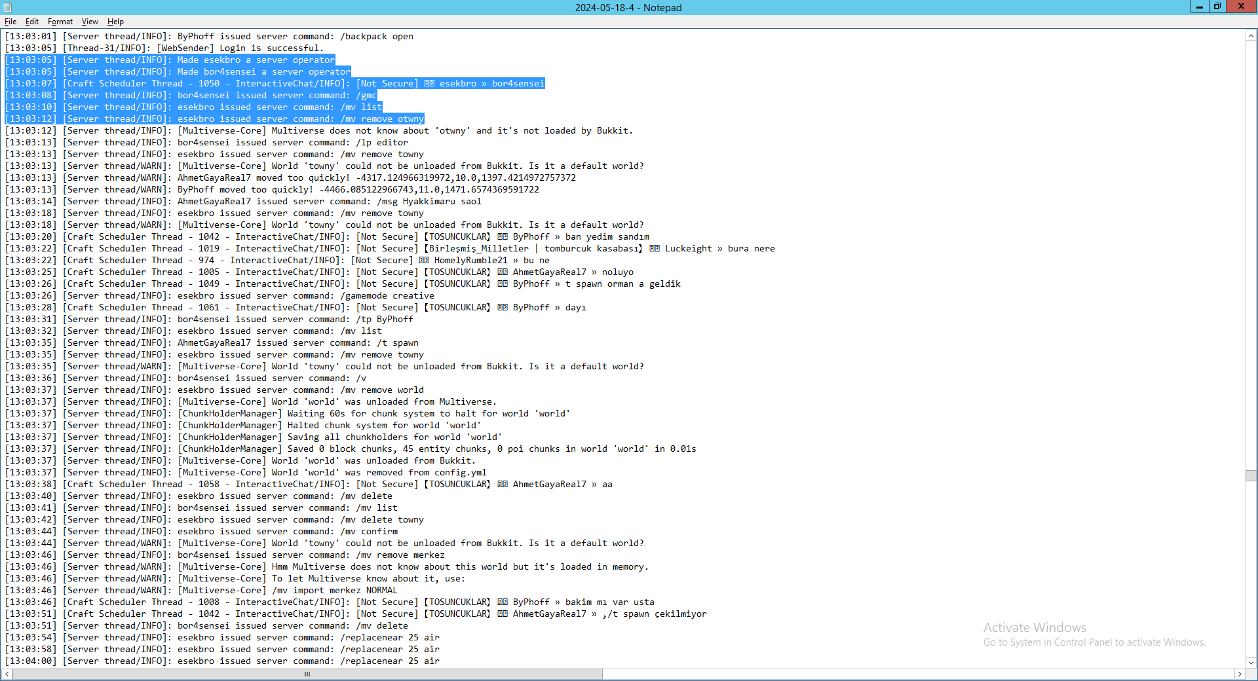The image size is (1258, 681).
Task: Open the Edit menu
Action: [31, 22]
